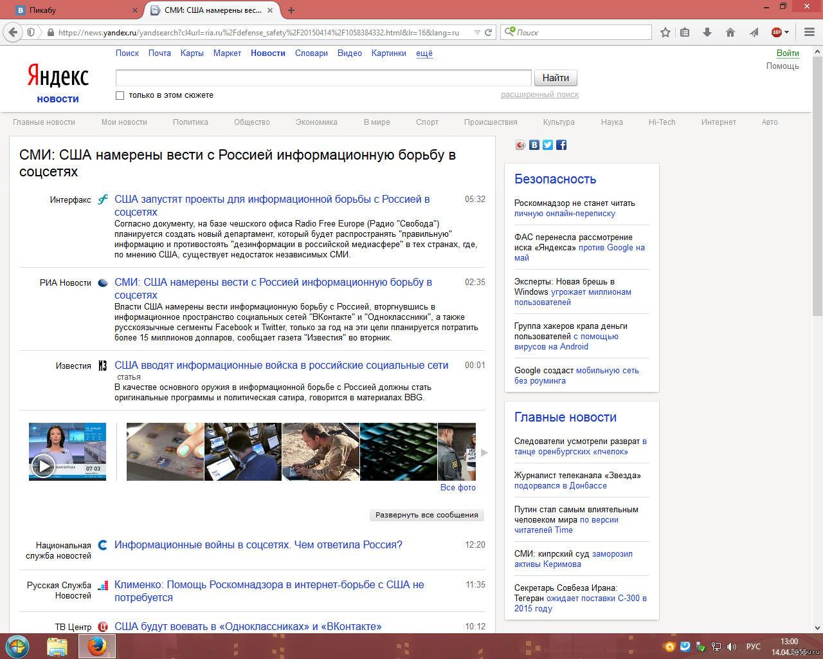823x659 pixels.
Task: Go to Firefox home page icon
Action: coord(730,32)
